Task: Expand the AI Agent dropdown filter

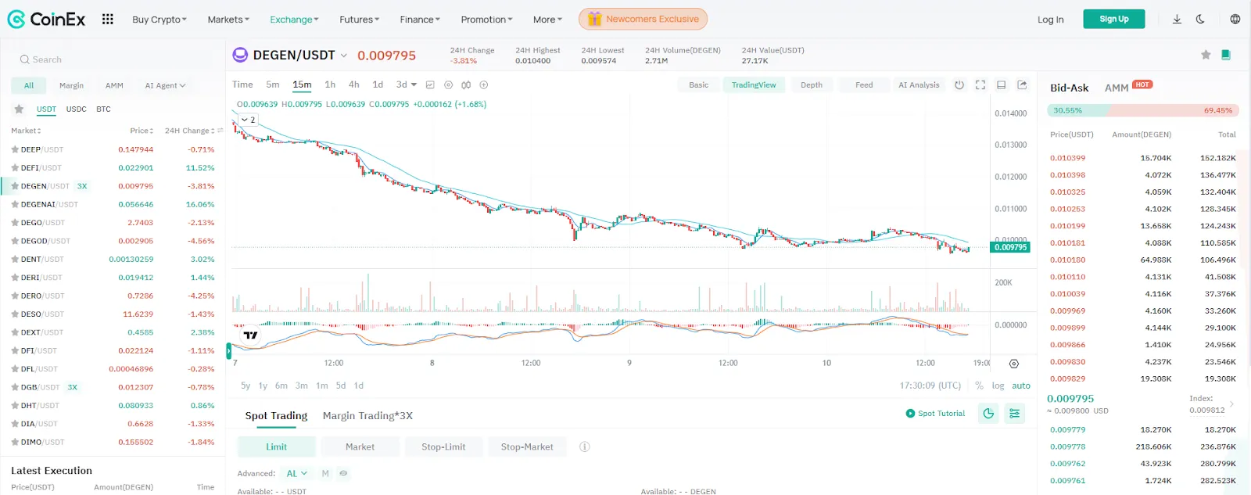Action: (165, 85)
